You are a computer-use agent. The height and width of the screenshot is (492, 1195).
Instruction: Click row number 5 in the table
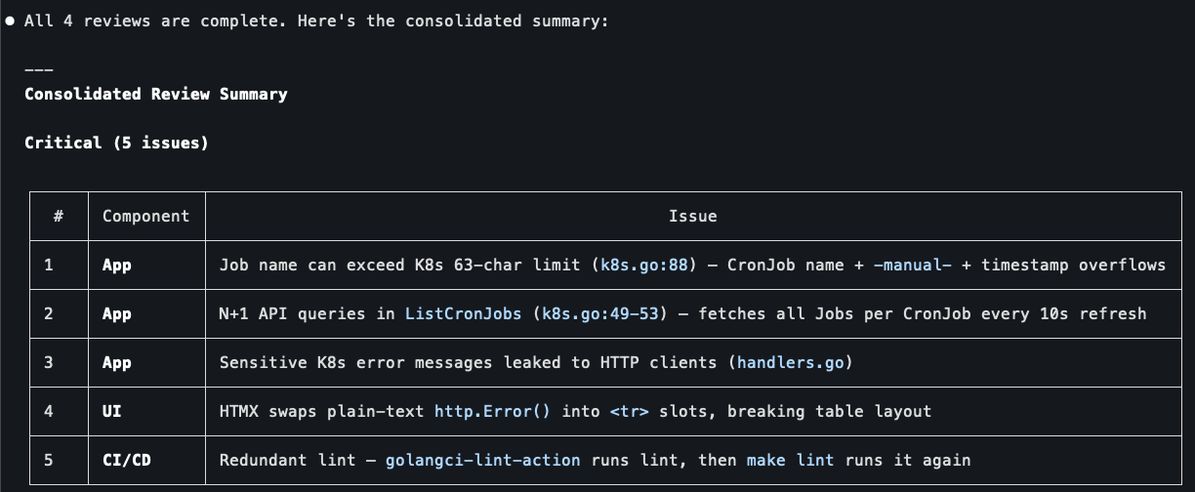pos(49,460)
